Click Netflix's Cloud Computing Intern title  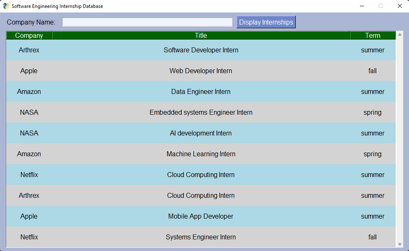tap(201, 175)
